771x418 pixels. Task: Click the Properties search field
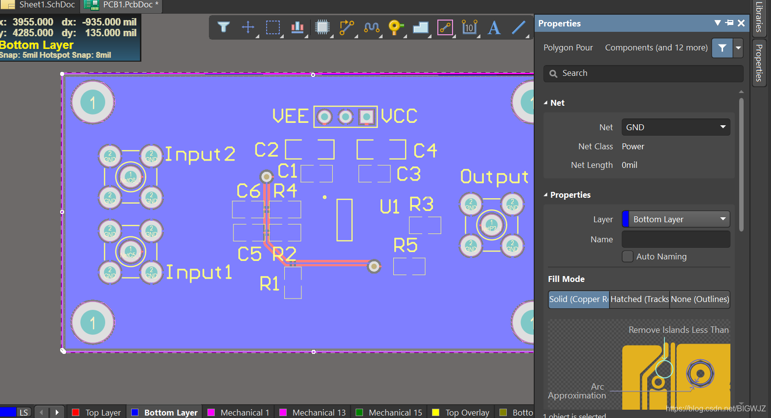point(643,73)
